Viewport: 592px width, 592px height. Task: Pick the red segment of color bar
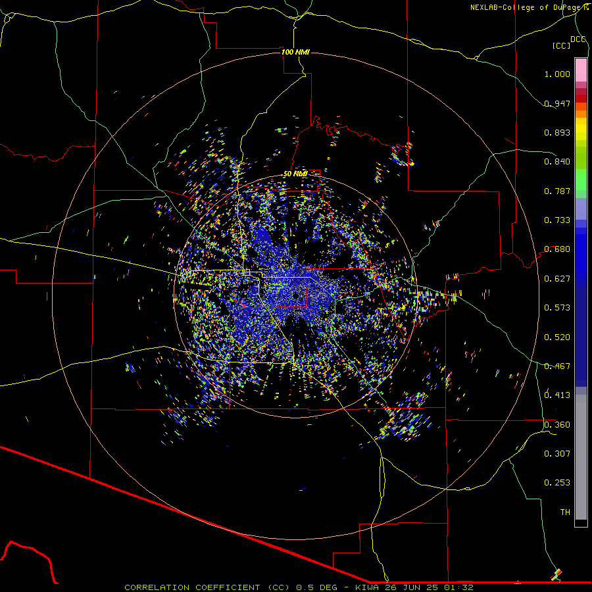581,98
